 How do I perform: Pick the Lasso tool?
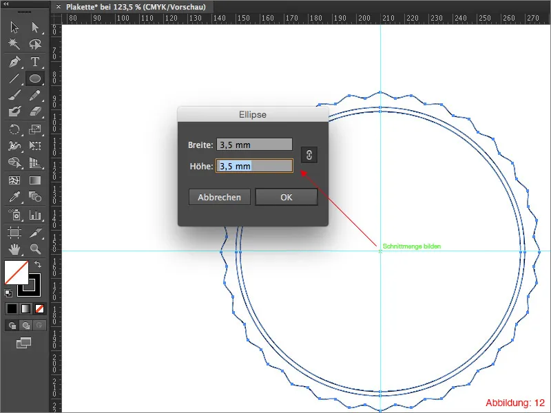[35, 44]
